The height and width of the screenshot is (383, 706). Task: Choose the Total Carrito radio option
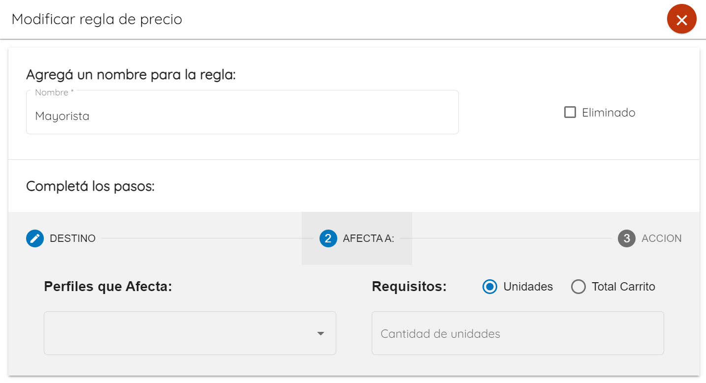coord(578,287)
